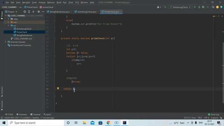Expand the out folder

pyautogui.click(x=8, y=22)
